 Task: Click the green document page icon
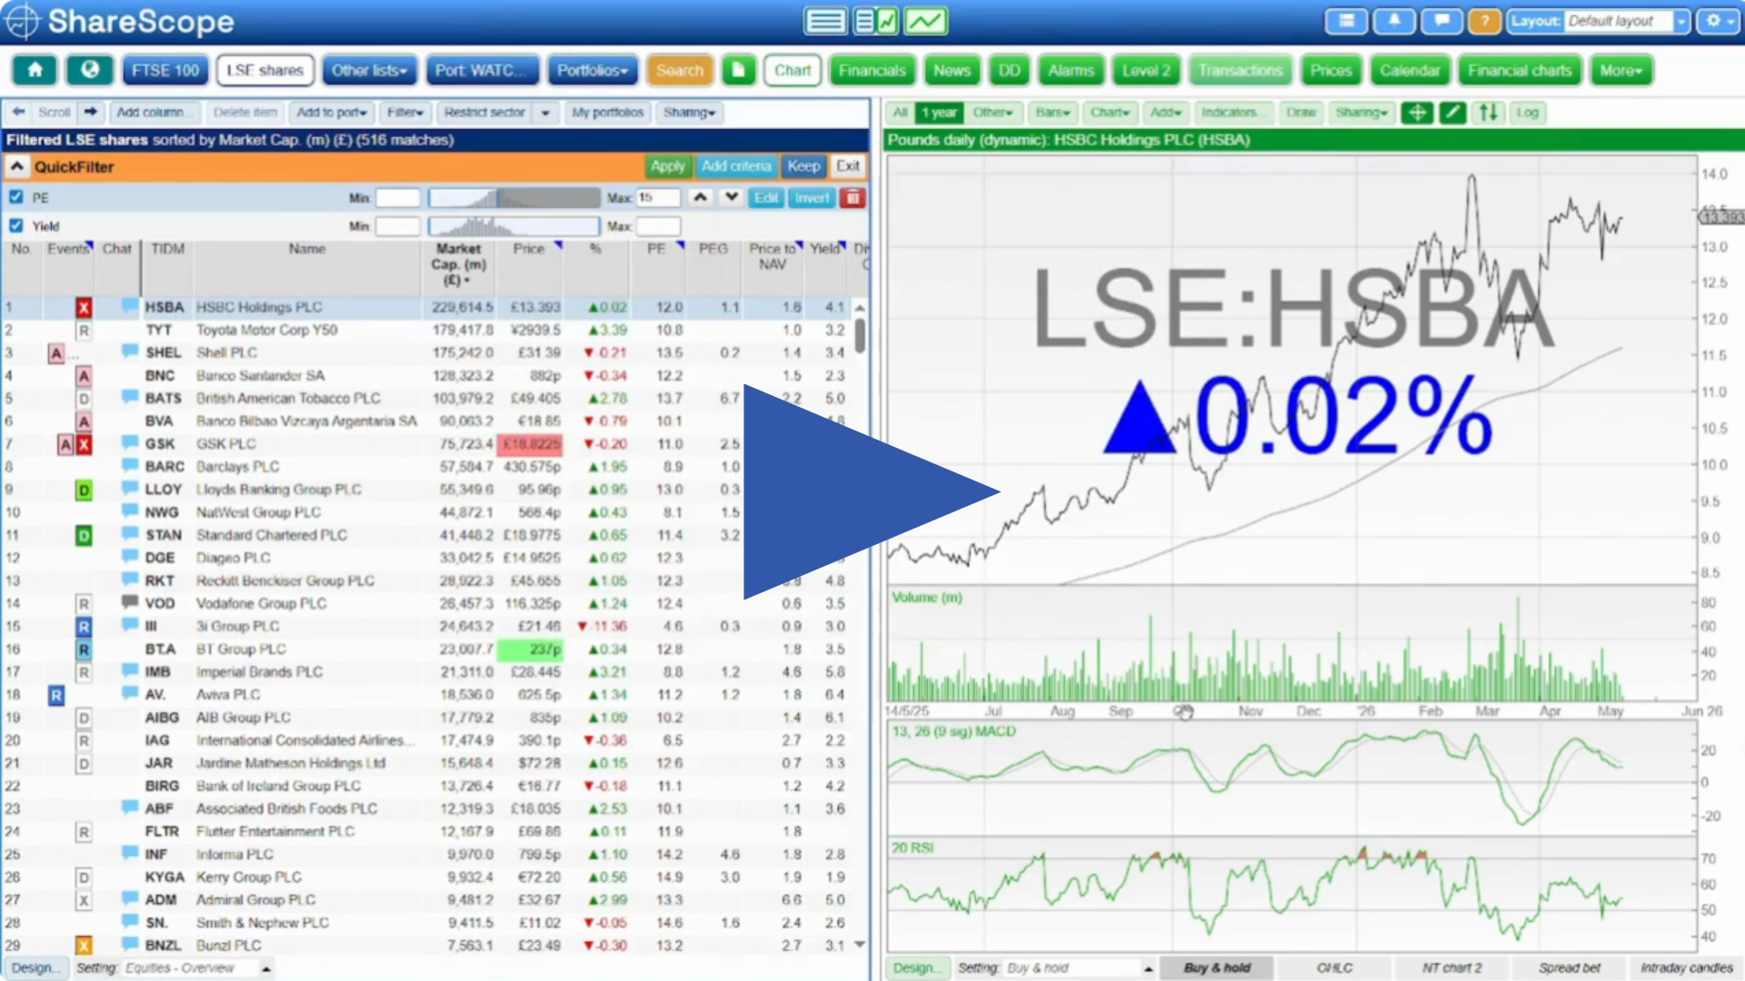coord(739,70)
